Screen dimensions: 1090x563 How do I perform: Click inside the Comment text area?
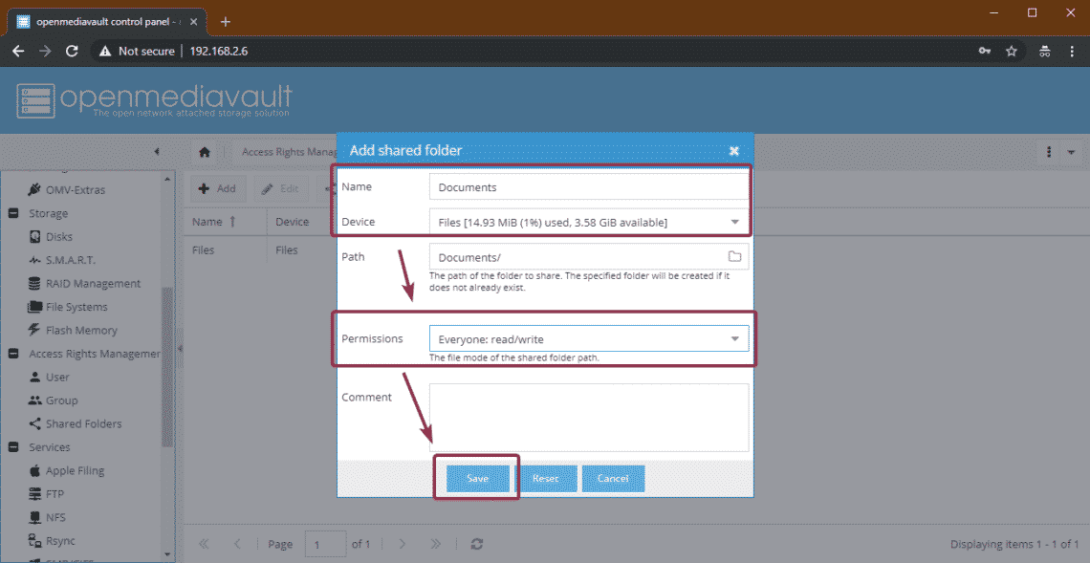pos(589,417)
